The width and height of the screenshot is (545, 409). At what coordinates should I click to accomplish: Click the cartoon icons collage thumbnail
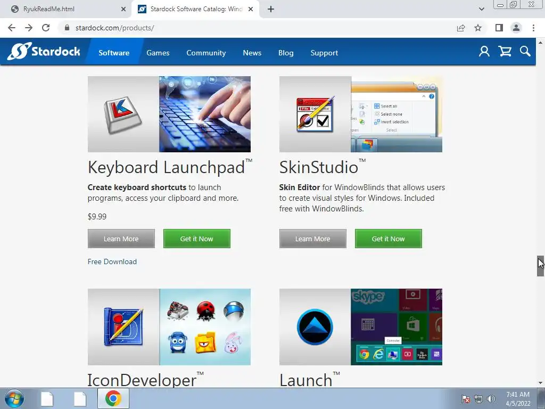(205, 327)
